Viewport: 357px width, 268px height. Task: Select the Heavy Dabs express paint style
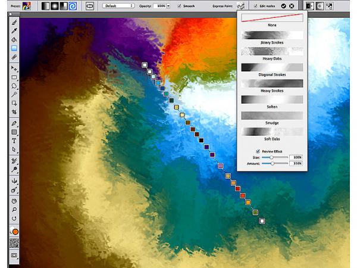point(272,52)
